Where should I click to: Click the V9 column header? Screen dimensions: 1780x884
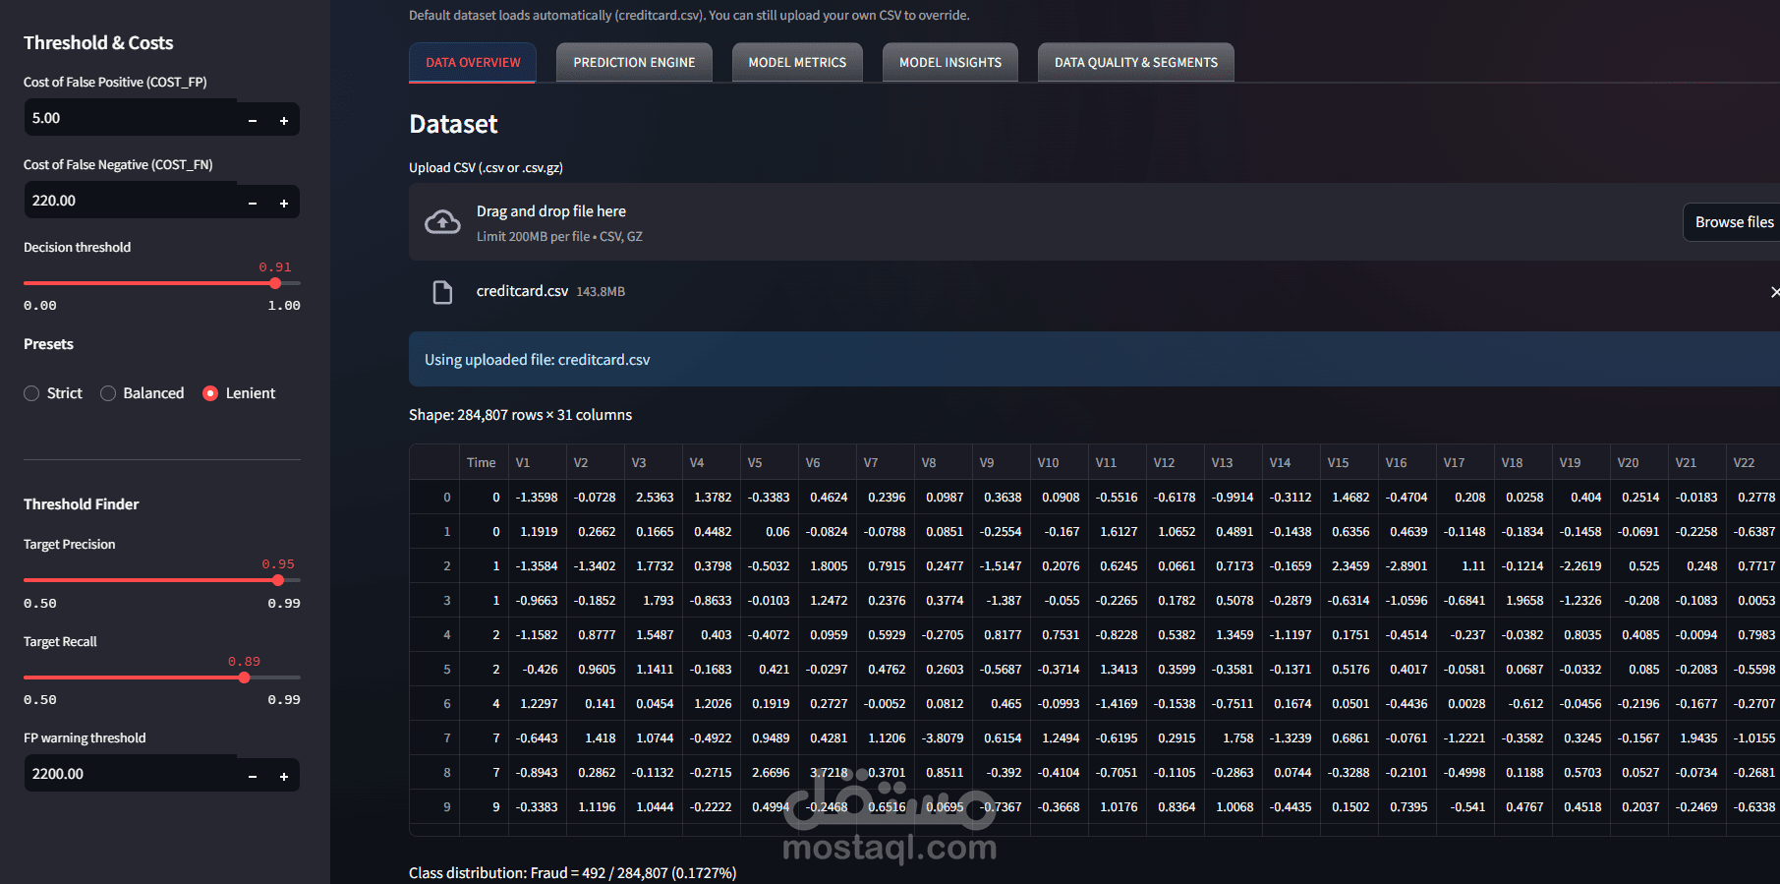tap(1001, 462)
